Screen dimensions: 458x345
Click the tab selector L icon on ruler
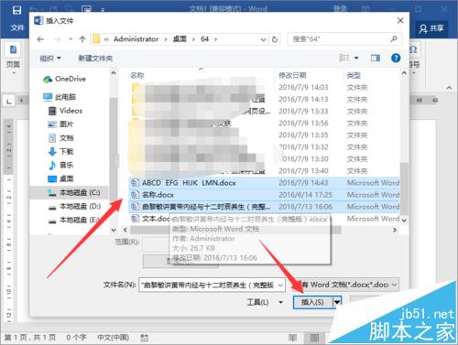[x=9, y=101]
